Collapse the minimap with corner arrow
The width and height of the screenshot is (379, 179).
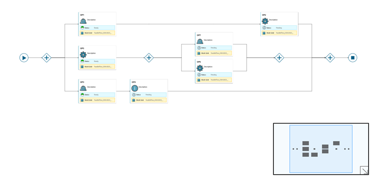coord(364,170)
